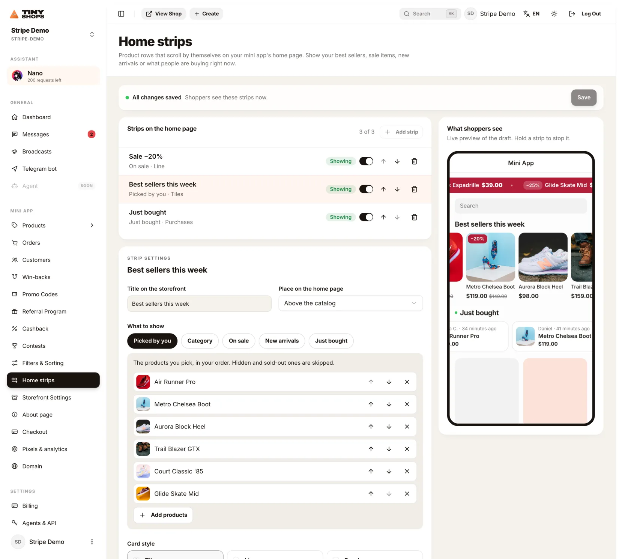
Task: Click the Title on the storefront field
Action: click(x=199, y=304)
